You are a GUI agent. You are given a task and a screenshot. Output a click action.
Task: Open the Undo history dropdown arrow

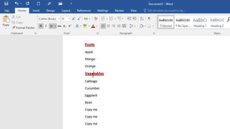tap(21, 4)
